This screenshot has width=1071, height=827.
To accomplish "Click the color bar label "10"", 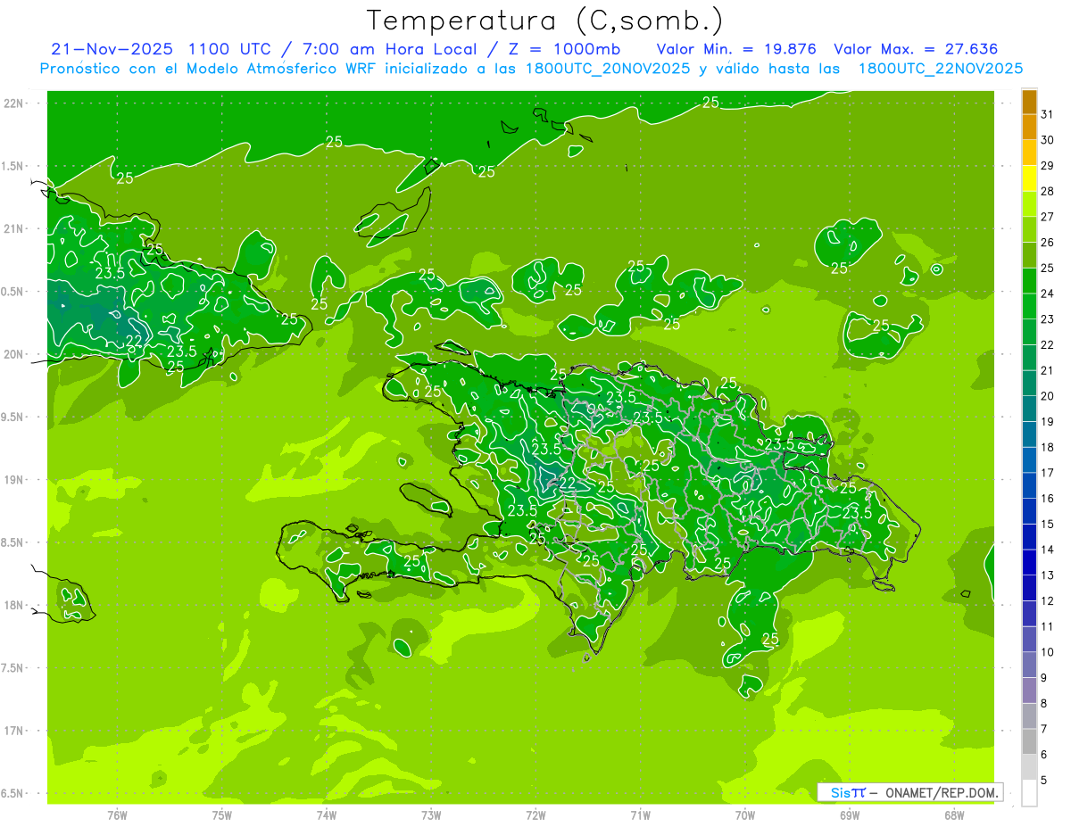I will coord(1047,652).
